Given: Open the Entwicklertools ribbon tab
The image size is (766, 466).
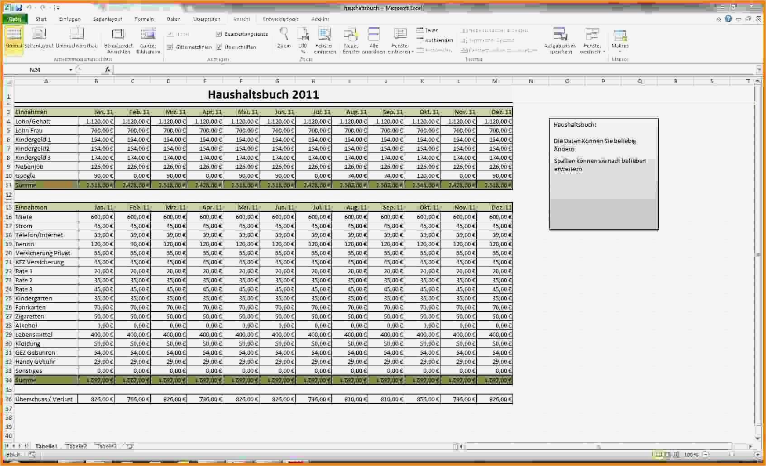Looking at the screenshot, I should pyautogui.click(x=281, y=19).
